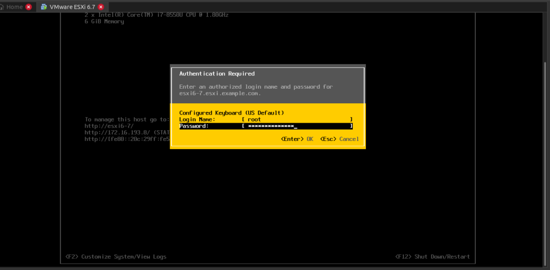The image size is (550, 270).
Task: Select the VMware ESXi 6.7 tab
Action: tap(72, 6)
